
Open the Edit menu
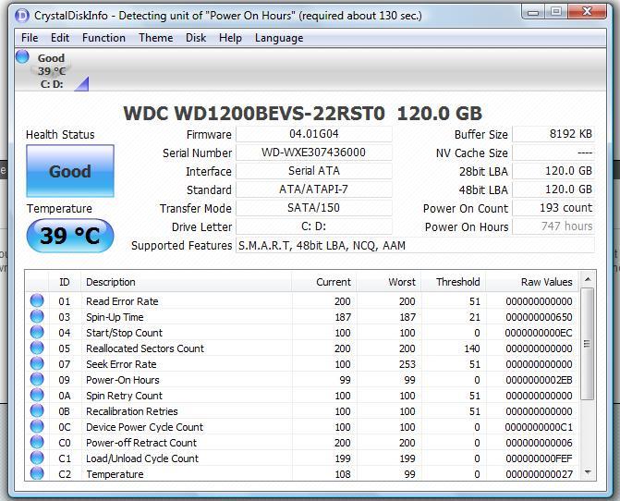[x=60, y=38]
